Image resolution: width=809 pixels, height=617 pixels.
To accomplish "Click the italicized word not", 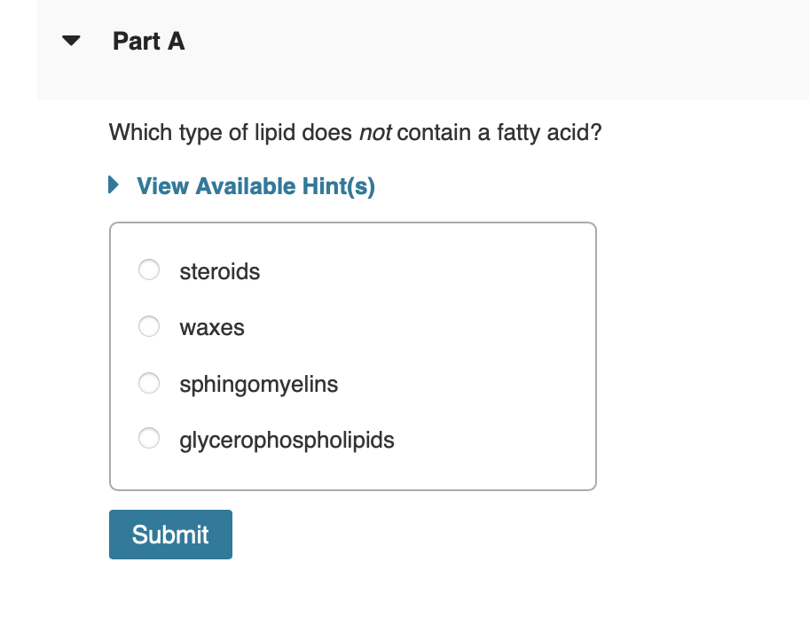I will click(374, 134).
